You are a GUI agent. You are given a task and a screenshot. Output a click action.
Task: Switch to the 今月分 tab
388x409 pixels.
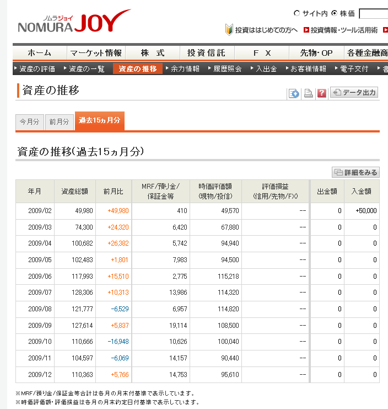[30, 122]
